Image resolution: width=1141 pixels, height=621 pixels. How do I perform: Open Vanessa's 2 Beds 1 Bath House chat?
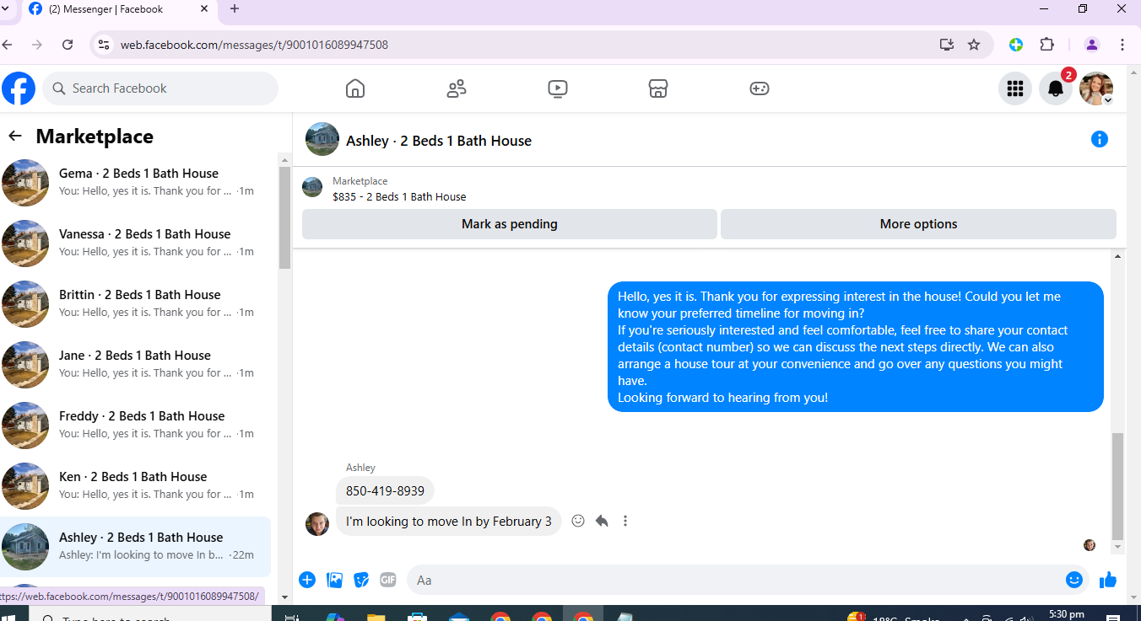pyautogui.click(x=137, y=244)
